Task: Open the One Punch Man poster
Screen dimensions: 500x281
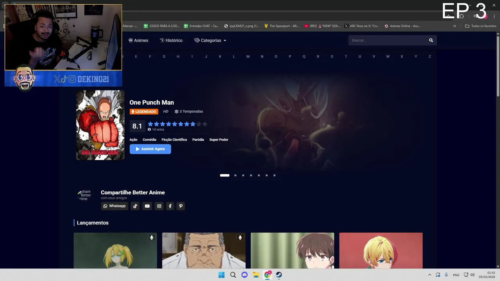Action: tap(100, 125)
